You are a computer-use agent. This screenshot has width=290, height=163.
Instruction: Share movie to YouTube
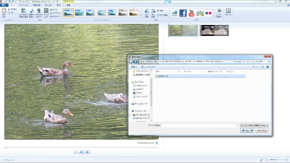[191, 13]
